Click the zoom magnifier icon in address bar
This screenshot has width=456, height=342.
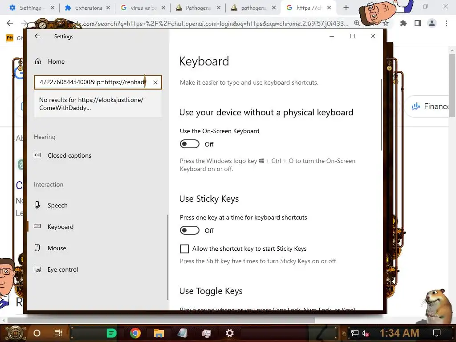pyautogui.click(x=357, y=23)
